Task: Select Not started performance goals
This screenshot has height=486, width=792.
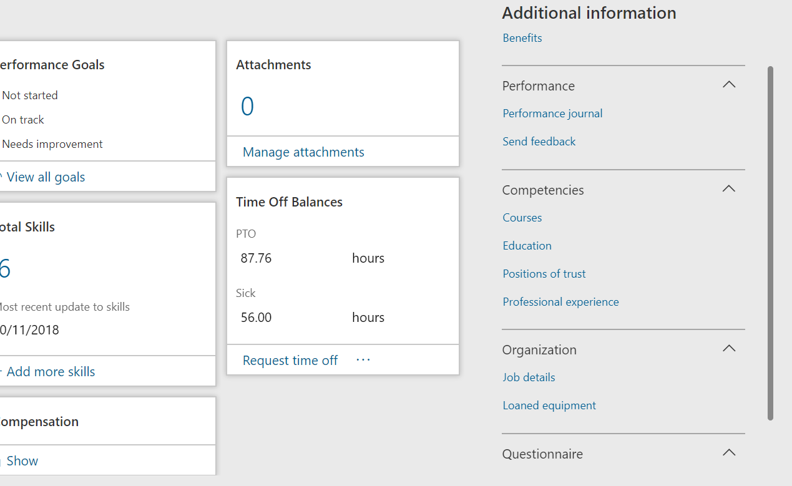Action: (x=29, y=95)
